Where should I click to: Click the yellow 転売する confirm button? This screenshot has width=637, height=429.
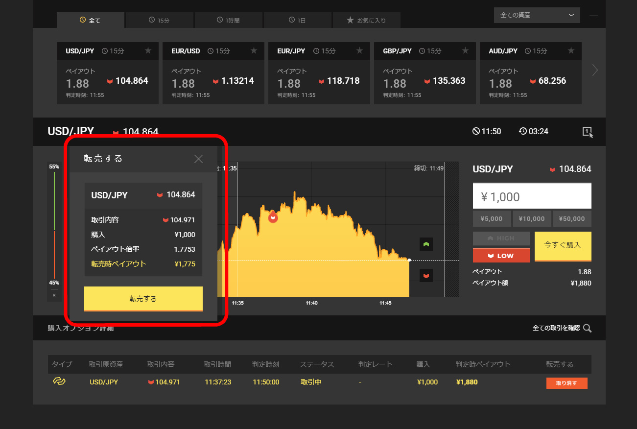143,299
